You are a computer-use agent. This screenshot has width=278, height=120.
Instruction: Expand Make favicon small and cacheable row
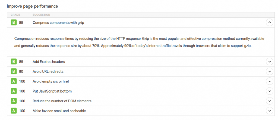pos(269,111)
